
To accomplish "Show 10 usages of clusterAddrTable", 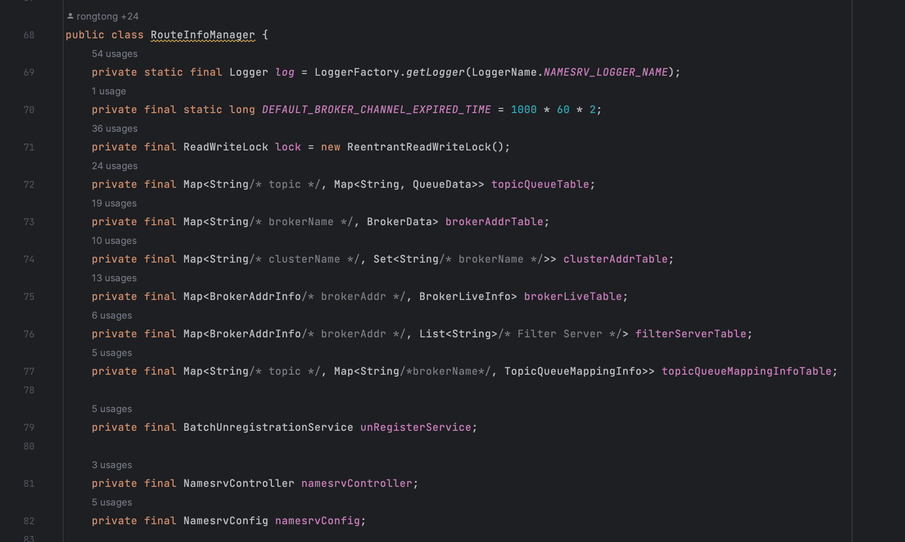I will tap(114, 241).
